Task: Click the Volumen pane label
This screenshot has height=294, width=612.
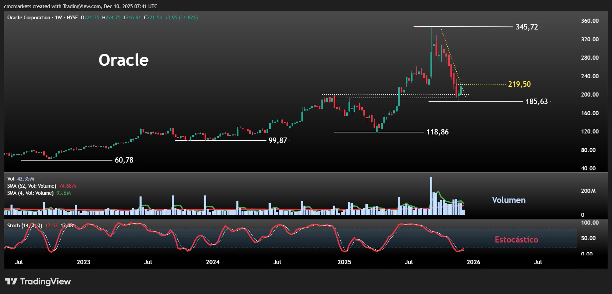Action: point(509,200)
